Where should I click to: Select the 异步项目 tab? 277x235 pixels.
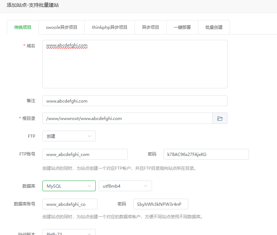[x=151, y=27]
